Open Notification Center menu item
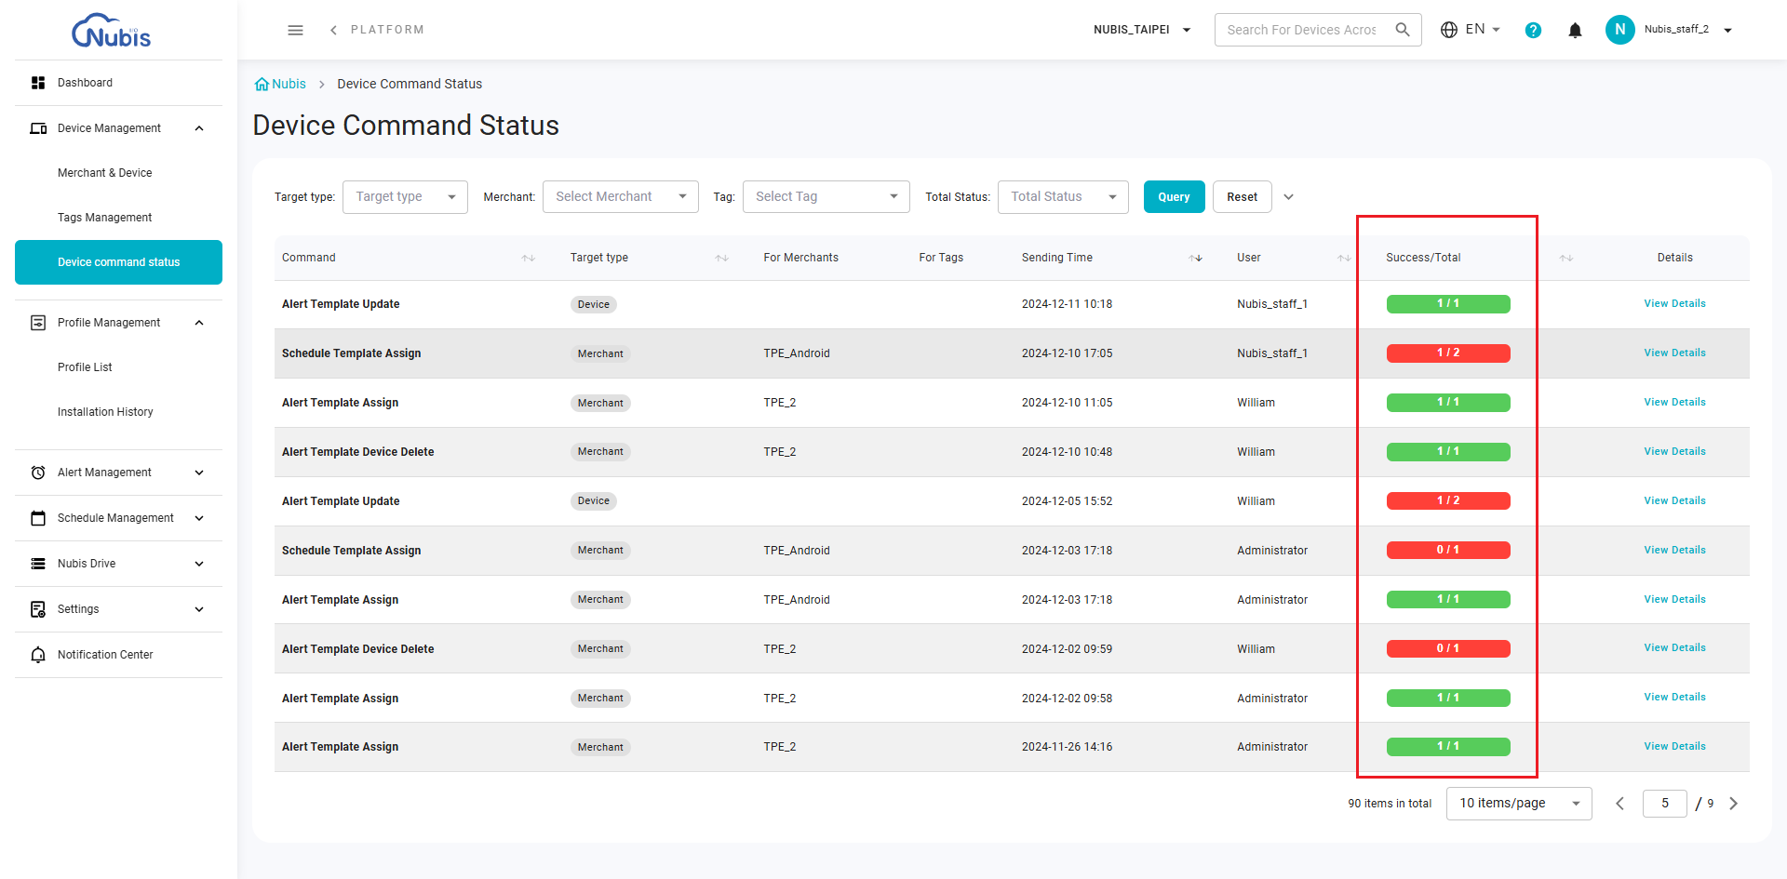 click(x=118, y=655)
